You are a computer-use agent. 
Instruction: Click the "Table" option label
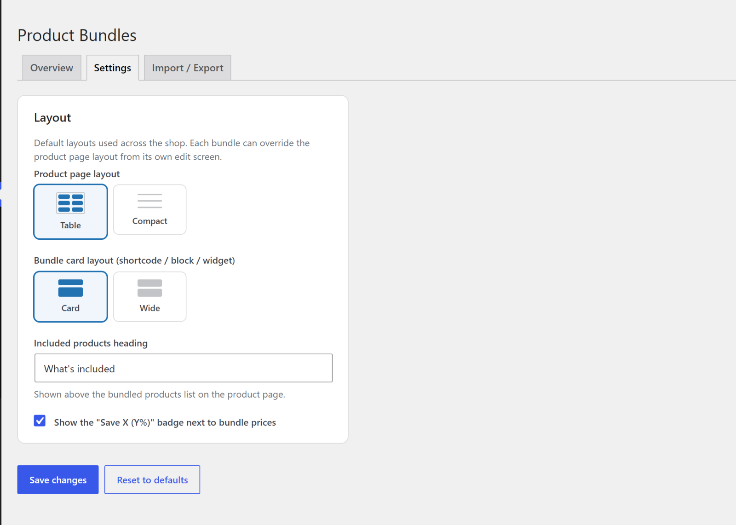[70, 225]
